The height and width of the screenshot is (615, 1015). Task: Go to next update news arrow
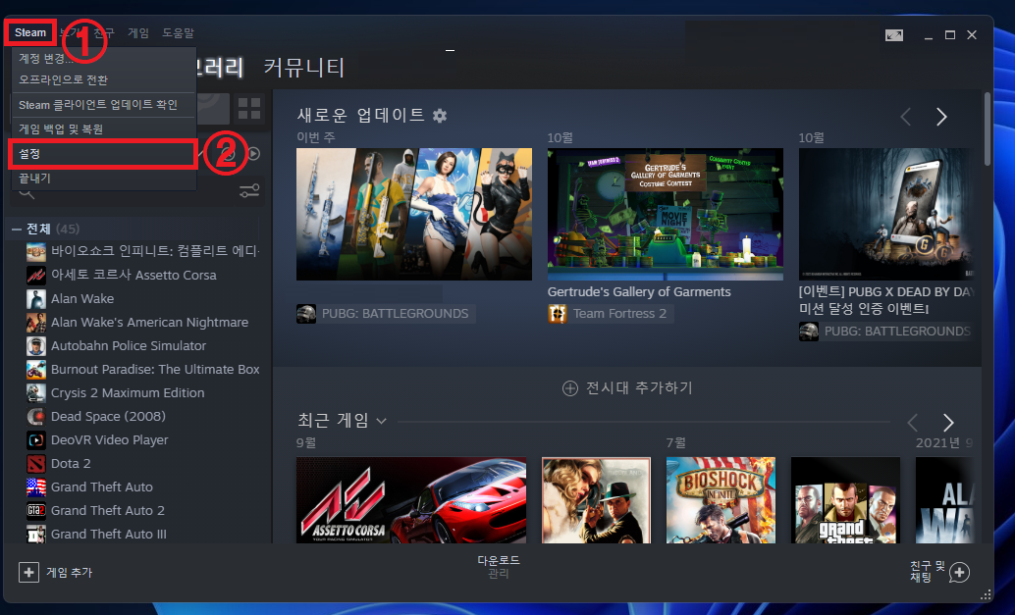[x=941, y=117]
